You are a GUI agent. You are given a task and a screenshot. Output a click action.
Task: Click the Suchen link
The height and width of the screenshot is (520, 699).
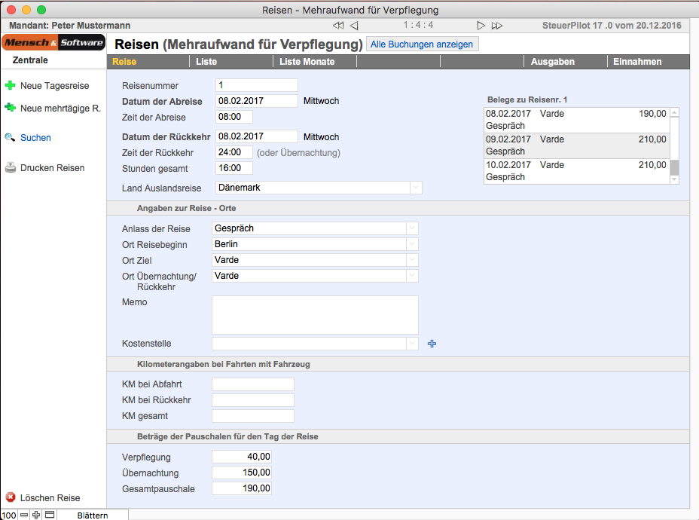click(35, 138)
